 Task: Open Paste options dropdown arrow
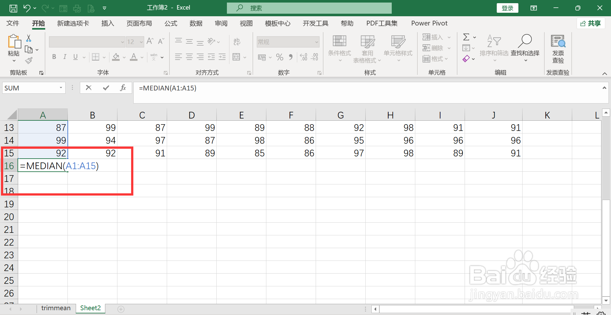[x=14, y=61]
